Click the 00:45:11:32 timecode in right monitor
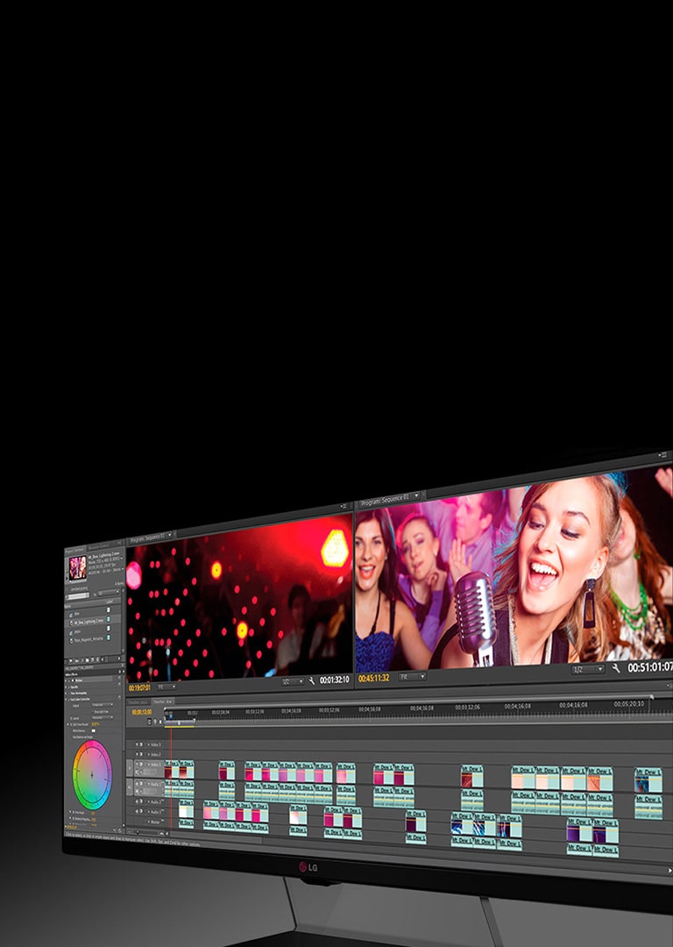Image resolution: width=673 pixels, height=947 pixels. pos(373,678)
